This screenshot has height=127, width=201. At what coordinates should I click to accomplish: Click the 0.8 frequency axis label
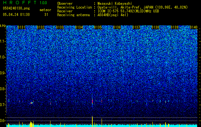[x=3, y=89]
